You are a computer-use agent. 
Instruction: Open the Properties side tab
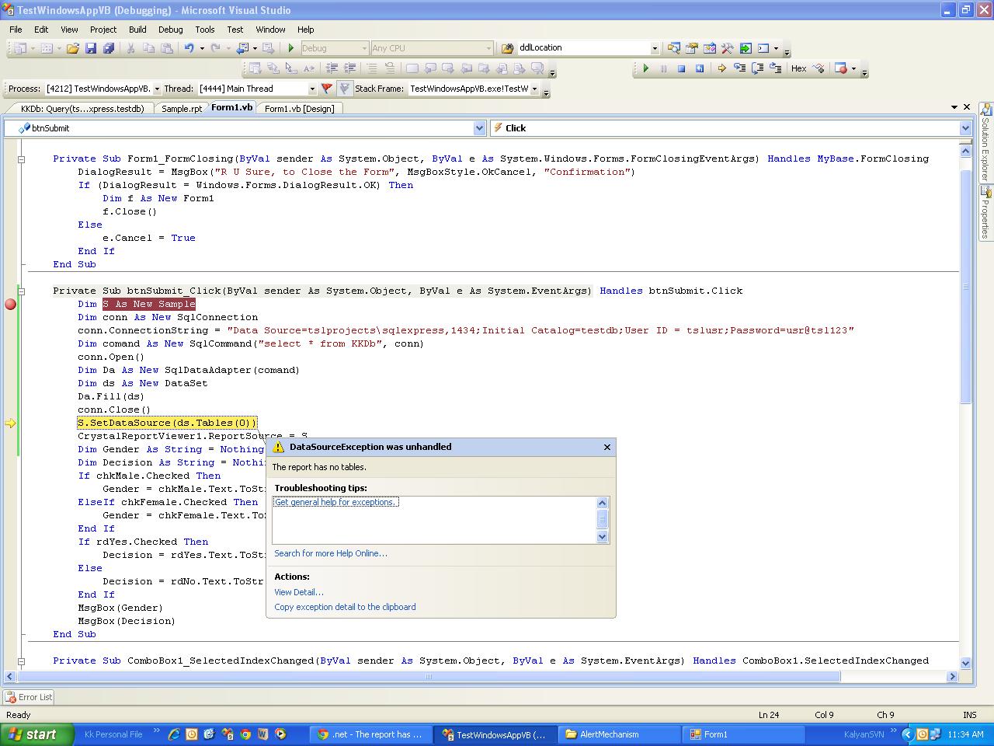pyautogui.click(x=985, y=214)
